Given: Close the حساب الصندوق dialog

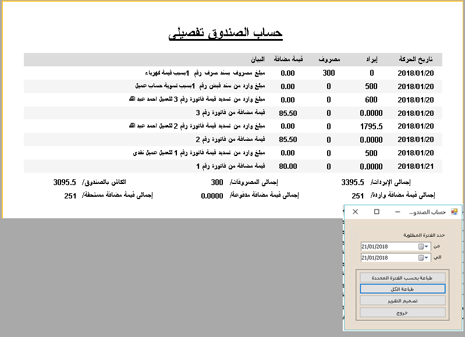Looking at the screenshot, I should [x=355, y=212].
